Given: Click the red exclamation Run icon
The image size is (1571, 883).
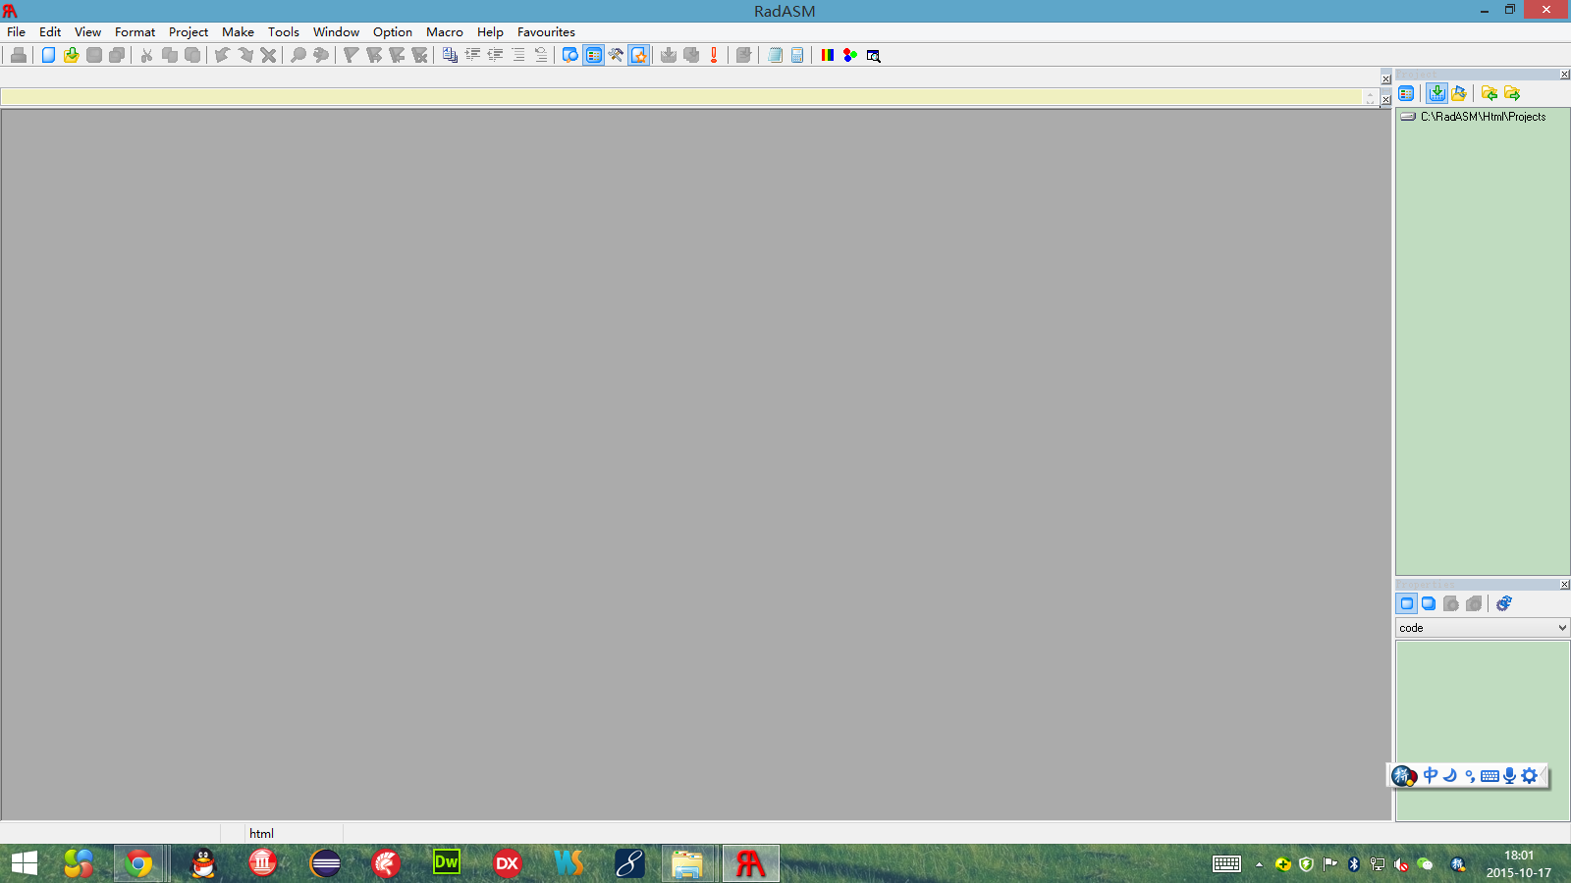Looking at the screenshot, I should coord(714,55).
